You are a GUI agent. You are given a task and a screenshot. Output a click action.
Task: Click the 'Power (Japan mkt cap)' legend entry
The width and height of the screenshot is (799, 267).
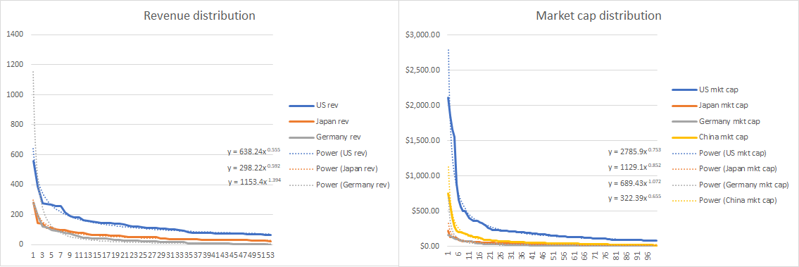(724, 169)
